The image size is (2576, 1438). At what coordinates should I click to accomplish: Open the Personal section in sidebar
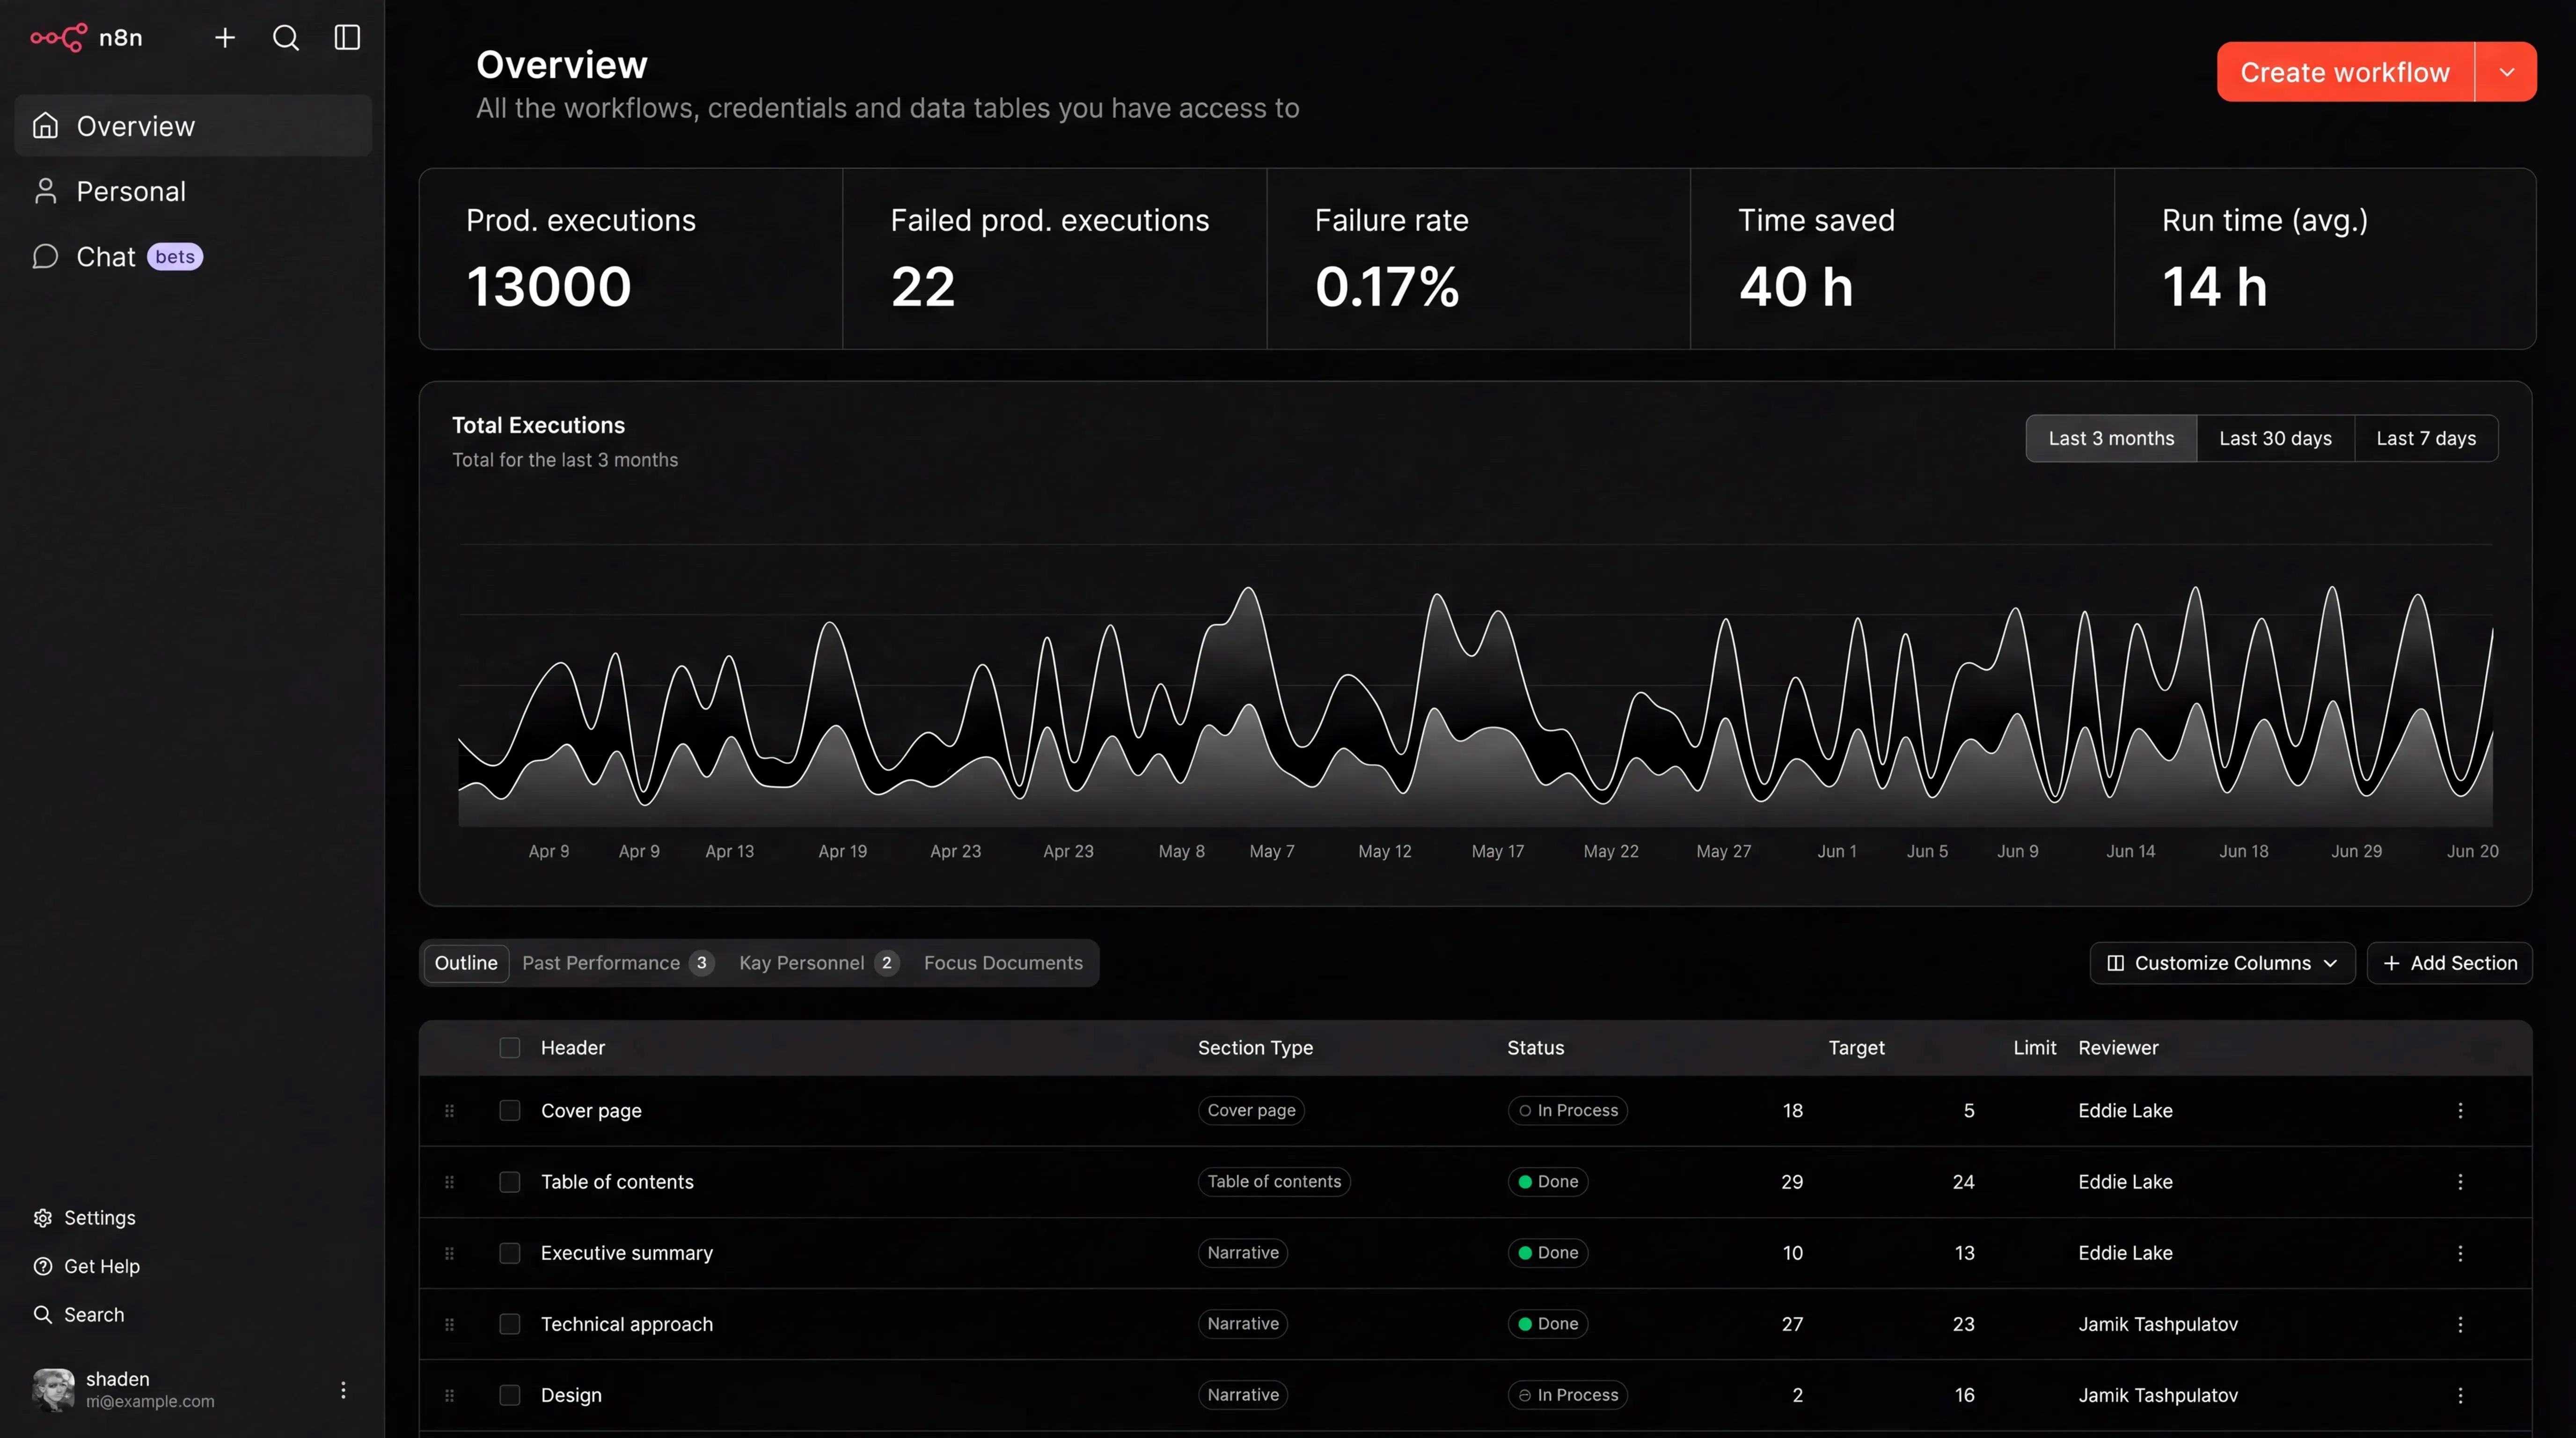point(193,191)
